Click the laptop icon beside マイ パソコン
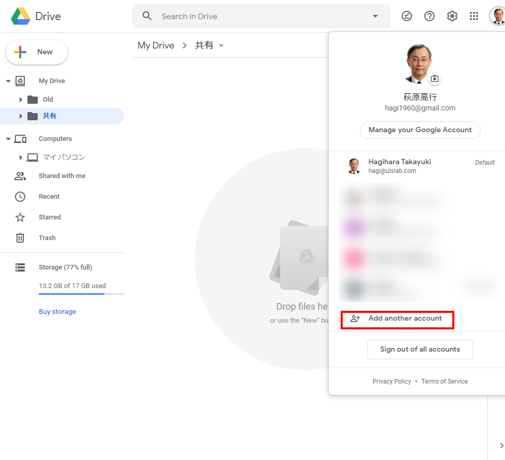Viewport: 505px width, 460px height. pos(33,157)
